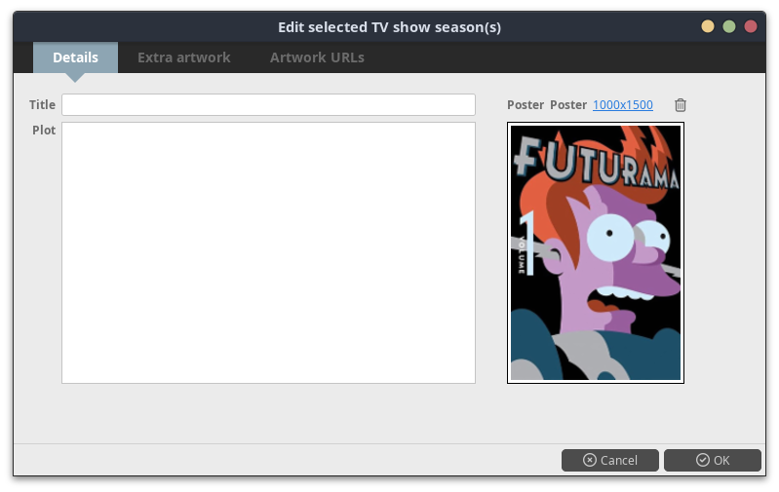The height and width of the screenshot is (492, 779).
Task: Confirm changes with the OK button
Action: pos(713,460)
